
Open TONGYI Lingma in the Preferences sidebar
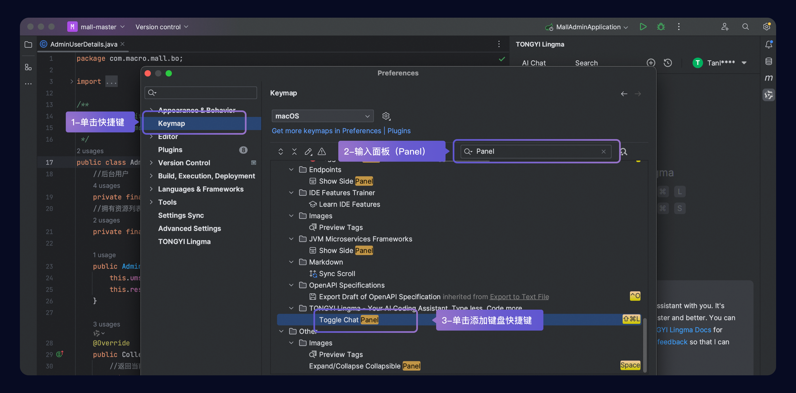tap(184, 242)
